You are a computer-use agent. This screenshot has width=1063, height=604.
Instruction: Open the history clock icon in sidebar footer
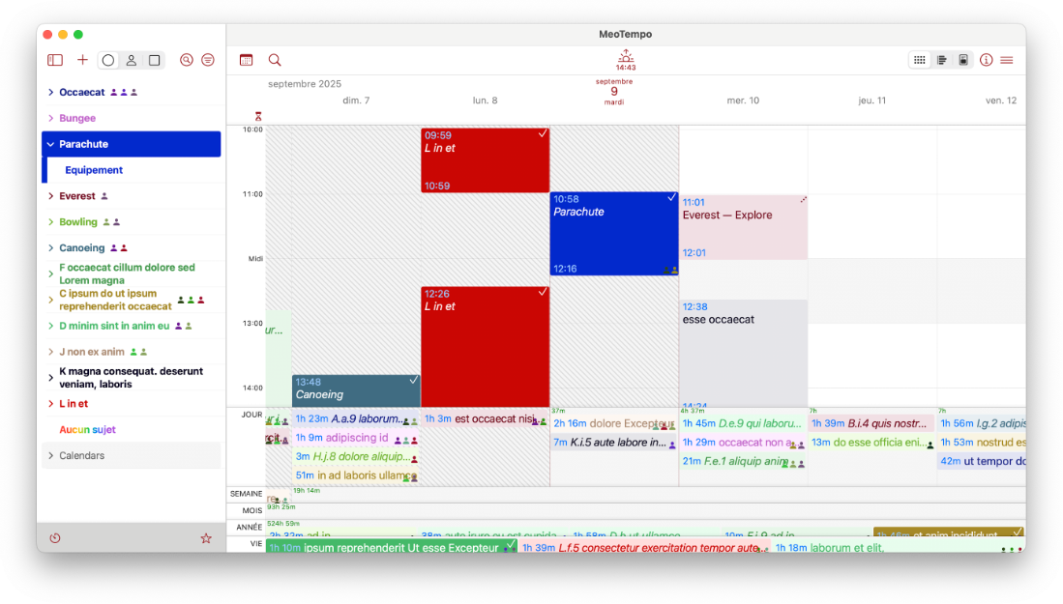[55, 538]
